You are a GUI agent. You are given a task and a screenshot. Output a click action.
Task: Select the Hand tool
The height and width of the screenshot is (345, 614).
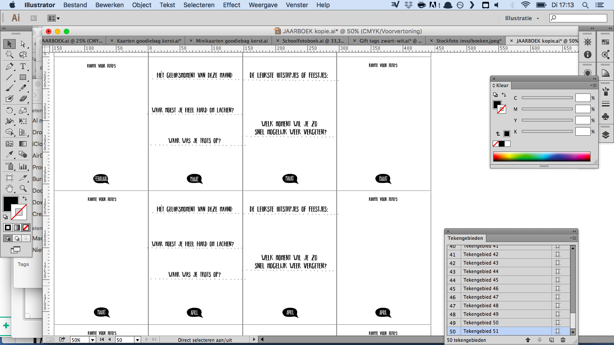tap(9, 189)
